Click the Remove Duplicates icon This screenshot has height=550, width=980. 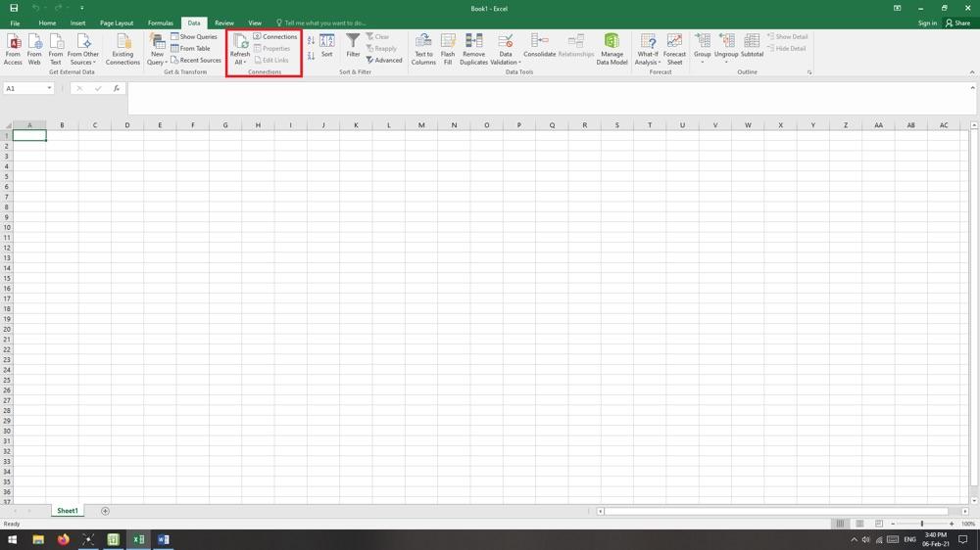pos(473,48)
